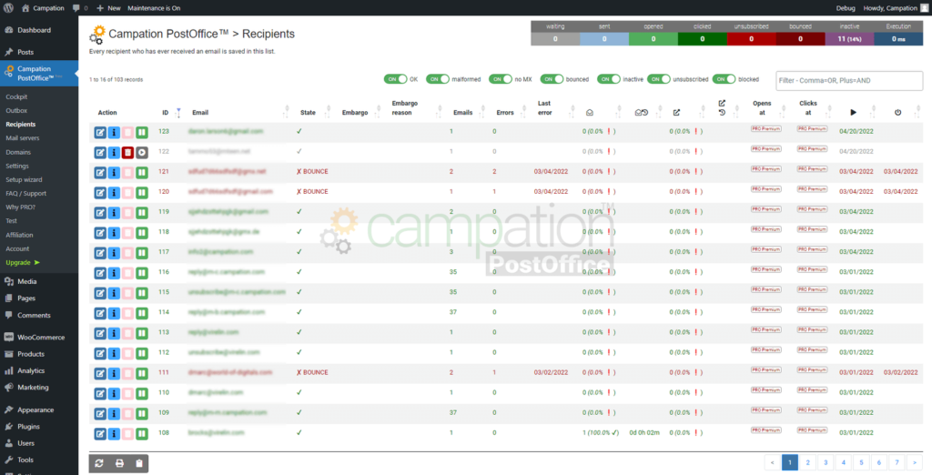Edit recipient with ID 117
Viewport: 932px width, 475px height.
coord(100,253)
